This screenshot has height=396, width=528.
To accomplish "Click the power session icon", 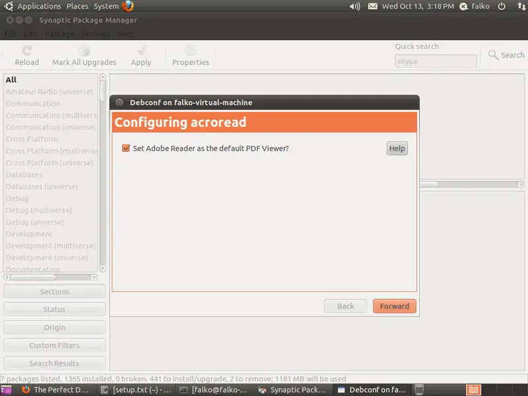I will (x=502, y=6).
